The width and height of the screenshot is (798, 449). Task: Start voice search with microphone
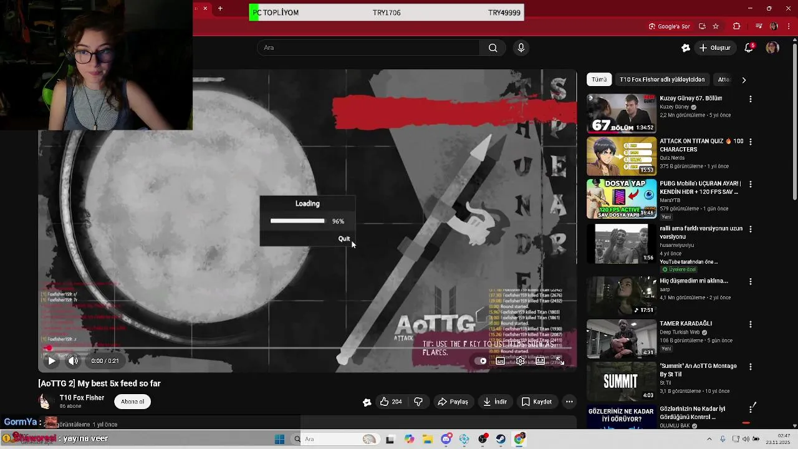[x=521, y=47]
